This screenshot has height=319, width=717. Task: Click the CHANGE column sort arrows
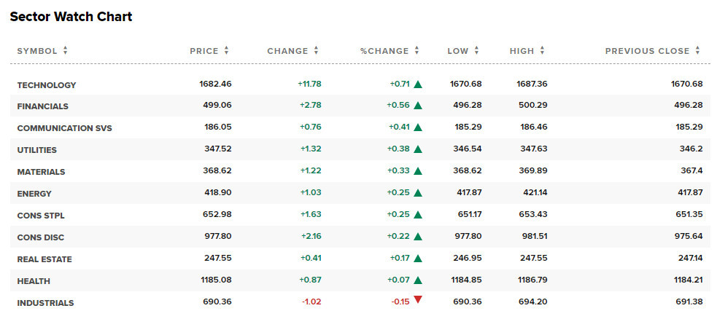click(x=317, y=51)
